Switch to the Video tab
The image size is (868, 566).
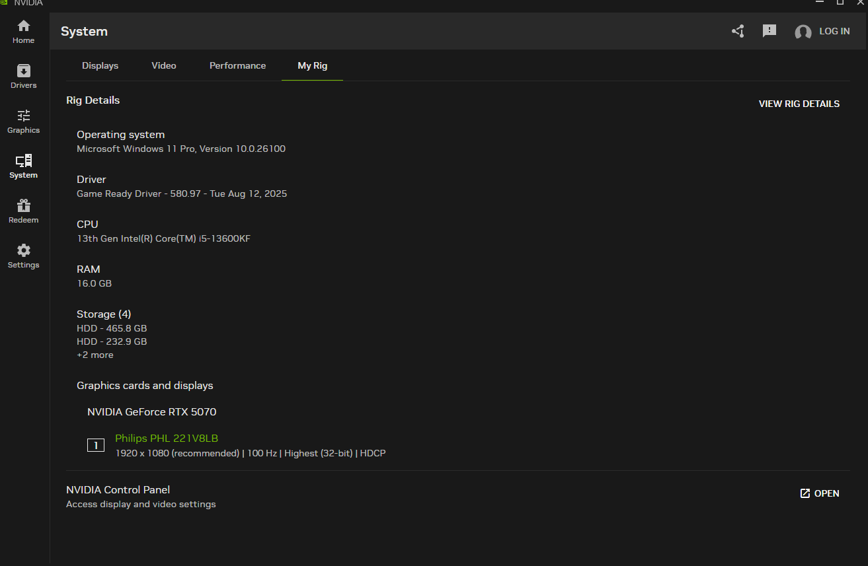tap(164, 66)
